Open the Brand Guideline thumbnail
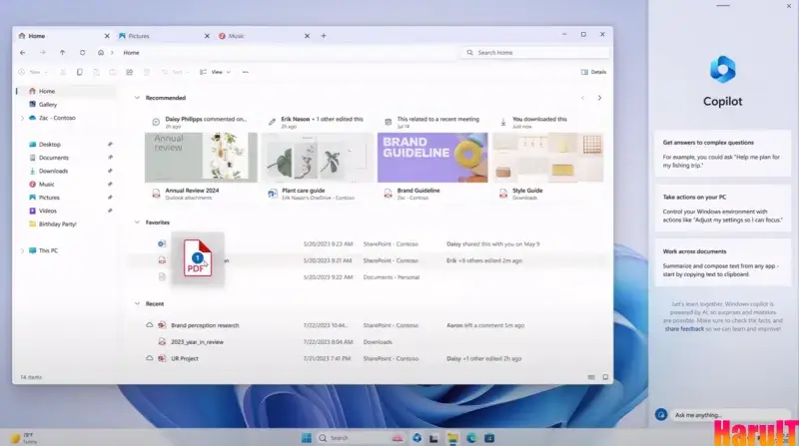799x446 pixels. point(432,158)
